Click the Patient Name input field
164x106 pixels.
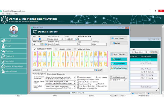coord(62,44)
